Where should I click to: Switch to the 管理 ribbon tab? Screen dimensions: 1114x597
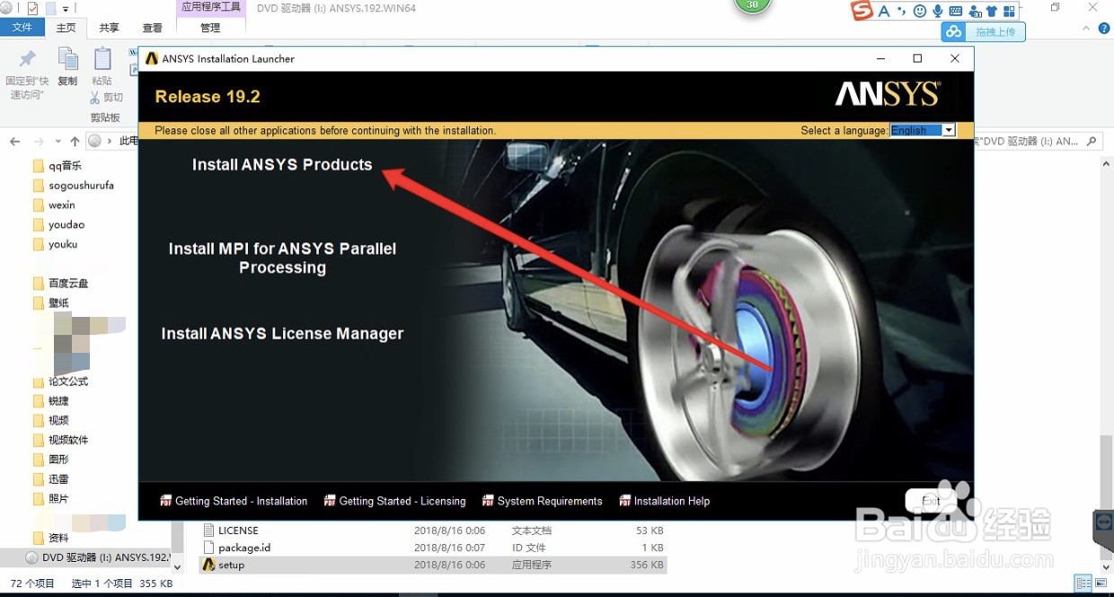click(210, 28)
